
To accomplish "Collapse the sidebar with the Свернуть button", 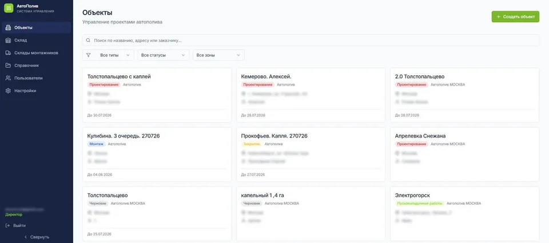I will pos(37,237).
